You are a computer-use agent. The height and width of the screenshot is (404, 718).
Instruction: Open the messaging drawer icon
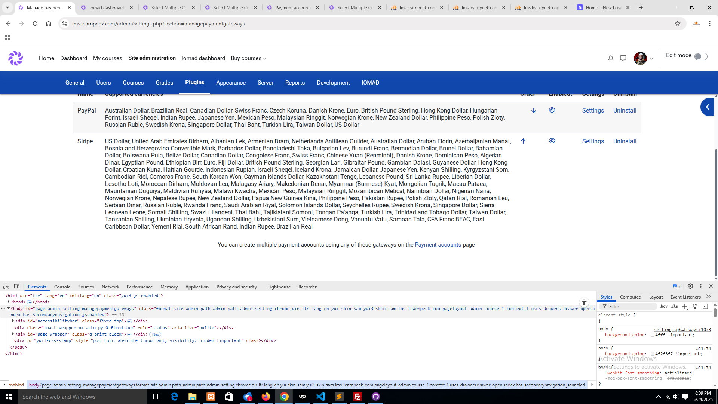click(x=623, y=58)
